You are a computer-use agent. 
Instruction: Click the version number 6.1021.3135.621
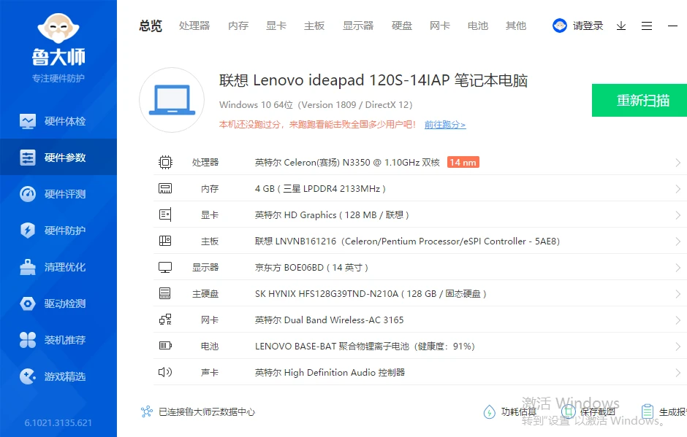pos(58,422)
